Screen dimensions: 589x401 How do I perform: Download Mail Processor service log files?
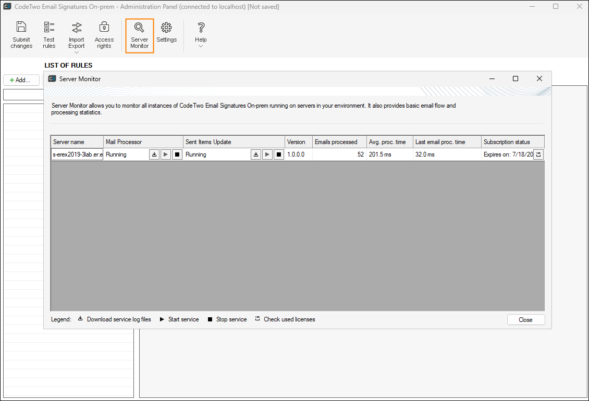[x=154, y=154]
